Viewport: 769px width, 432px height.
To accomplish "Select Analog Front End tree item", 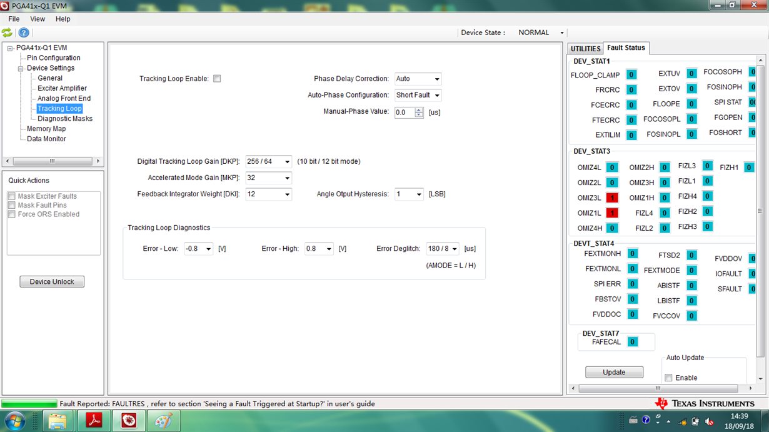I will tap(64, 98).
